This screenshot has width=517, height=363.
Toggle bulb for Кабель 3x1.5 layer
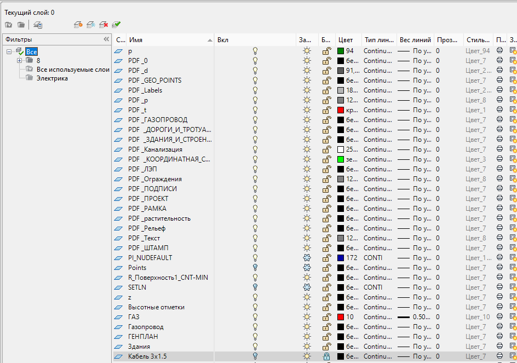255,356
